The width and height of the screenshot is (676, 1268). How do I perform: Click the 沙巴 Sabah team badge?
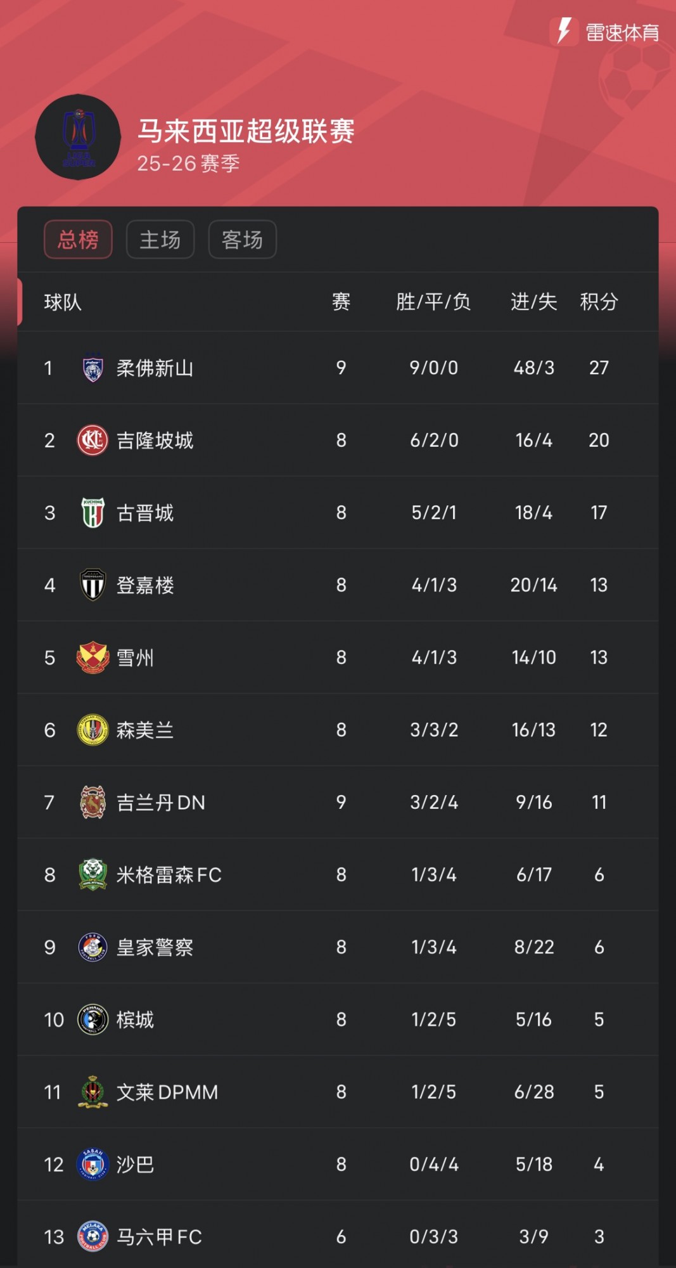[92, 1165]
